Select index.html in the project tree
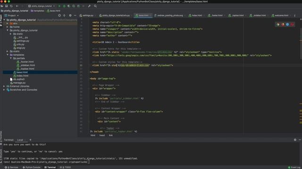The width and height of the screenshot is (302, 169). tap(21, 76)
